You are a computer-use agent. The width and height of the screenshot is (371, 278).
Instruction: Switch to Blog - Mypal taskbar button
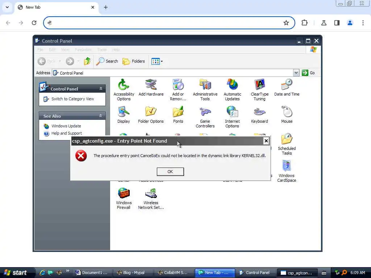point(133,273)
